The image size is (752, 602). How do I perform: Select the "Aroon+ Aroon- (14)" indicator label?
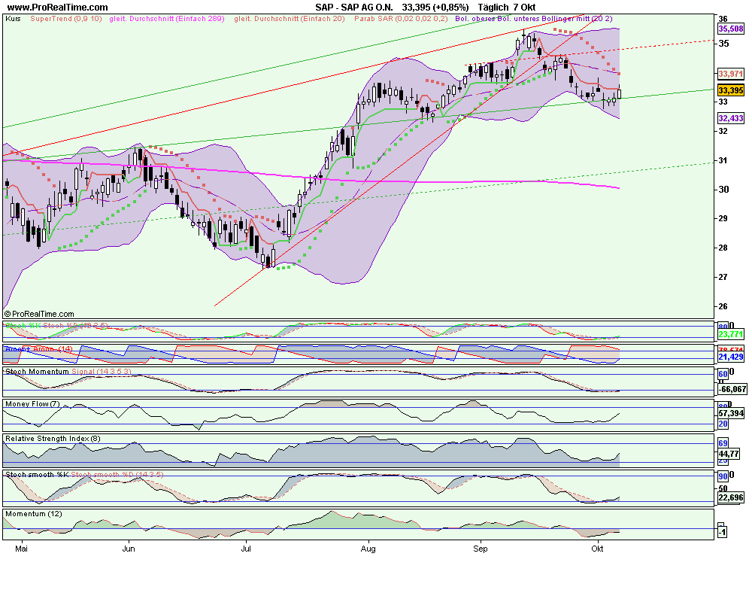coord(39,349)
